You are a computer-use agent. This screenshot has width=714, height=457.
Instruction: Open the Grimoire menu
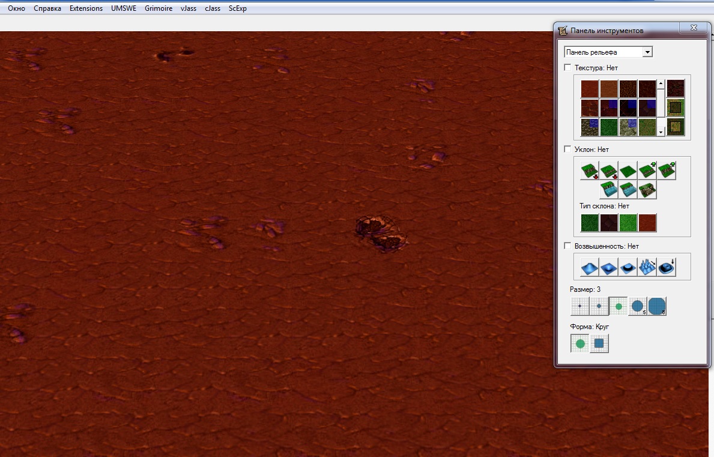pyautogui.click(x=159, y=8)
